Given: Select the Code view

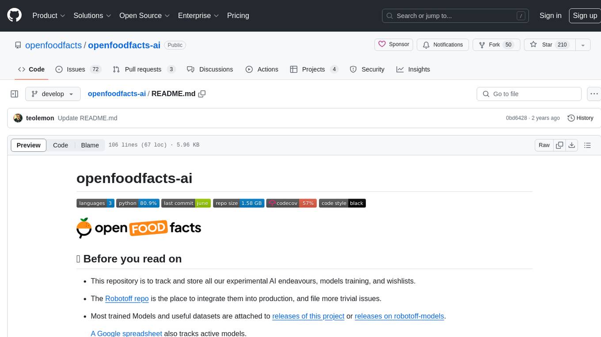Looking at the screenshot, I should point(61,145).
